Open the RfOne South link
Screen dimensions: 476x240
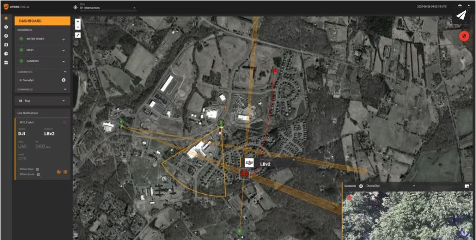point(27,175)
